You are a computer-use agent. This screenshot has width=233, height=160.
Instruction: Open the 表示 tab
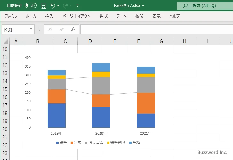[156, 16]
